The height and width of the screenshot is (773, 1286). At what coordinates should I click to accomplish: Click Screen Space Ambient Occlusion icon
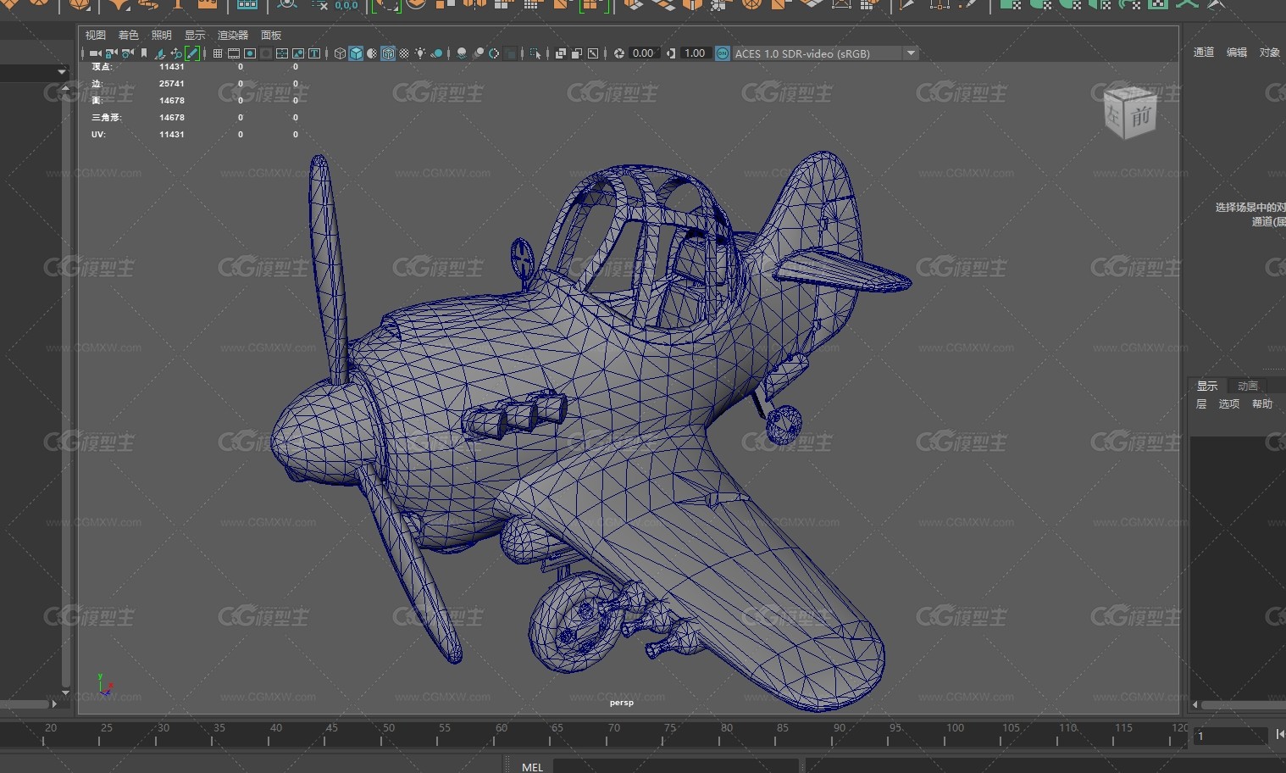(x=462, y=53)
